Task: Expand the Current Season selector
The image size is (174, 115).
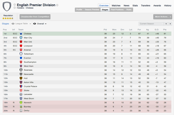Action: 151,24
